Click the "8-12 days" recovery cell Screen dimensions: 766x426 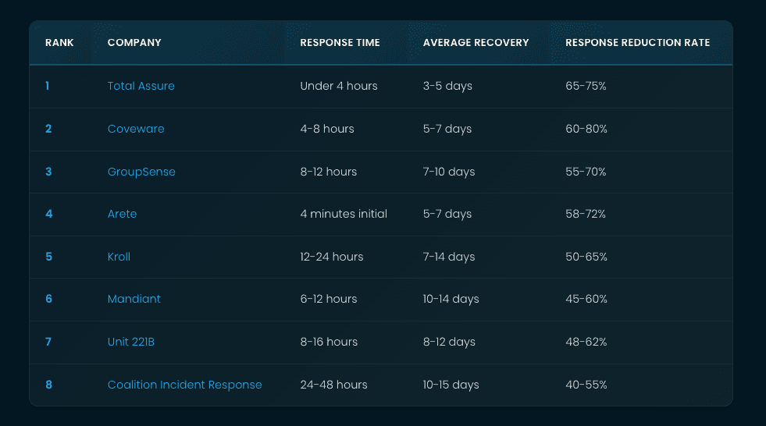pyautogui.click(x=449, y=342)
